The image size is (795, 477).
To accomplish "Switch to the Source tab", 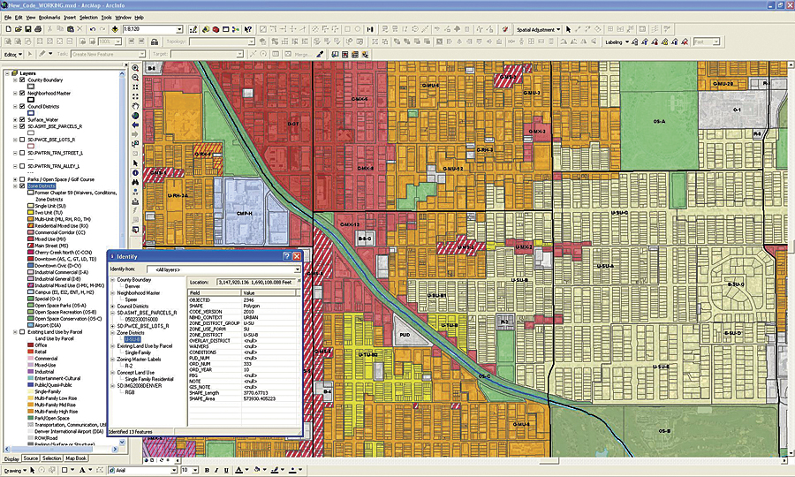I will [x=30, y=458].
